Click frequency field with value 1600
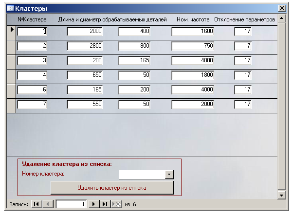This screenshot has width=292, height=215. click(193, 31)
